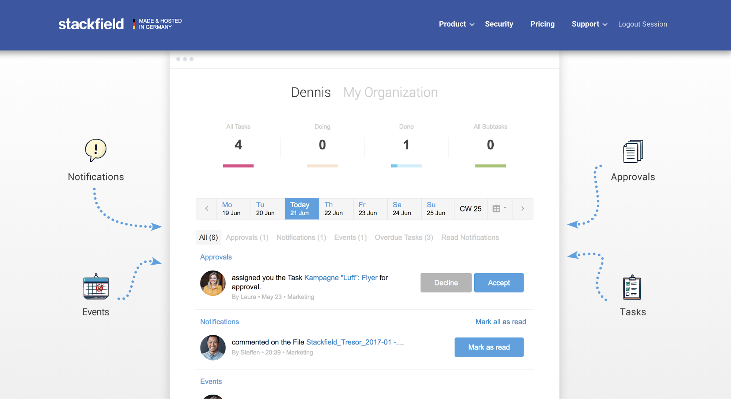Click Mark all as read link
The image size is (731, 399).
pos(501,322)
